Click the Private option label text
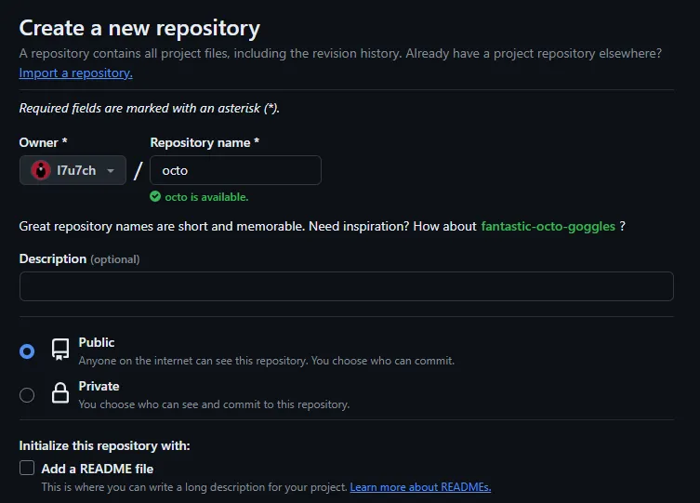 (99, 386)
